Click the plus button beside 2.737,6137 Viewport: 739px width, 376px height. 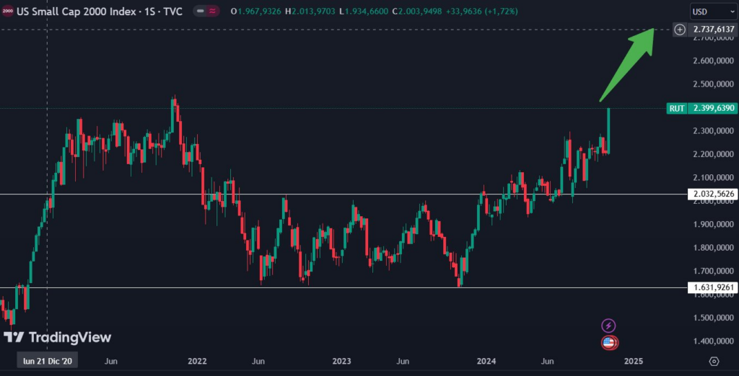pos(680,30)
